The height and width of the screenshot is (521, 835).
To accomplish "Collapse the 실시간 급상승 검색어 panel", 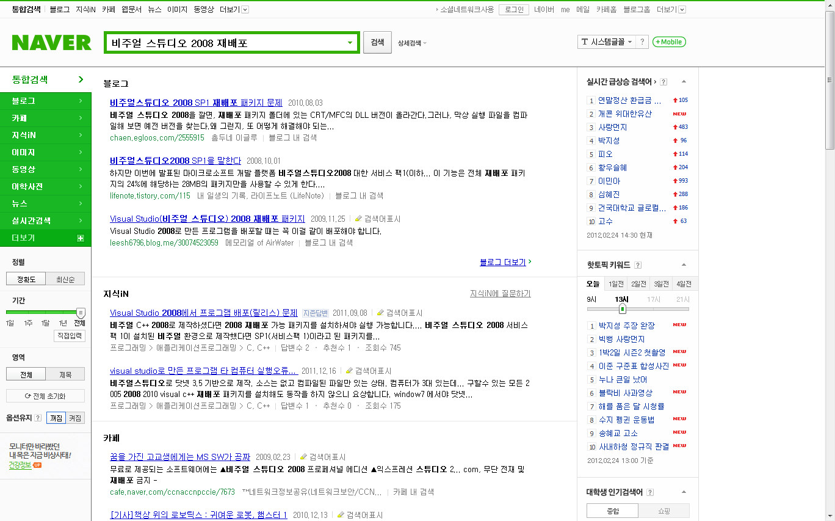I will tap(684, 82).
